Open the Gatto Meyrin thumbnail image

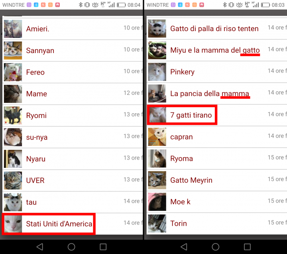click(x=157, y=180)
